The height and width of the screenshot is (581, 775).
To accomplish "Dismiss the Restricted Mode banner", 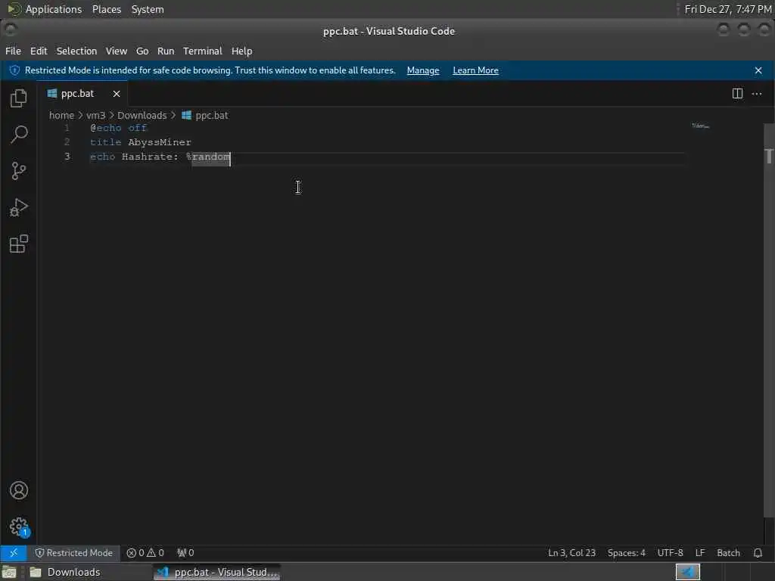I will click(758, 70).
